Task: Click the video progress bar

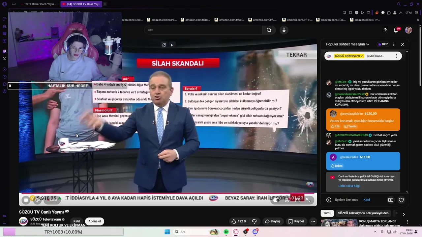Action: point(168,193)
